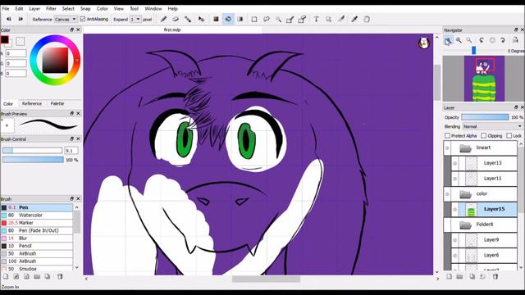The image size is (525, 295).
Task: Delete layer with Layer panel trash icon
Action: coord(495,276)
